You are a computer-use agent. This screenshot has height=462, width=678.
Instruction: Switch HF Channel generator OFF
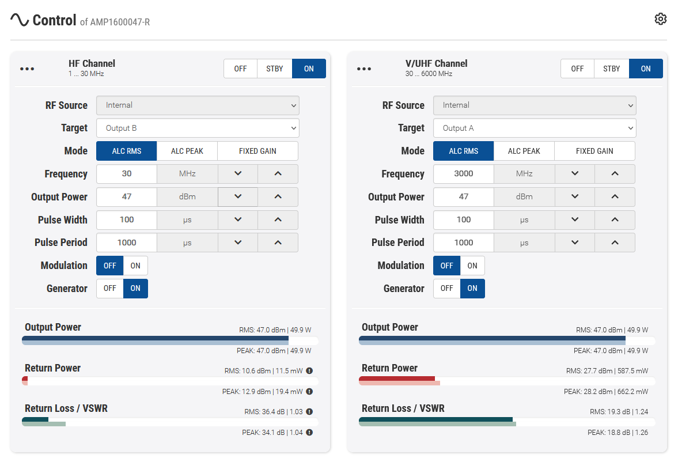point(110,289)
